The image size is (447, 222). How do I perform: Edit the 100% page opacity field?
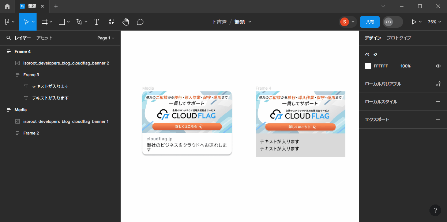click(x=406, y=66)
